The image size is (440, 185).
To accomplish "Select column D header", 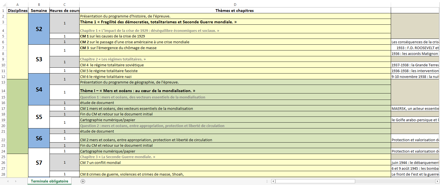I will point(235,4).
